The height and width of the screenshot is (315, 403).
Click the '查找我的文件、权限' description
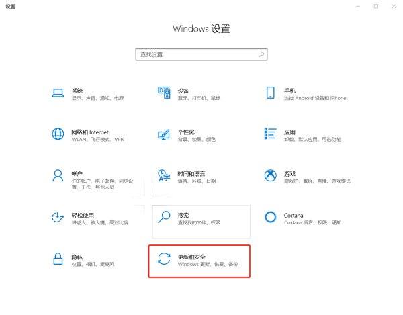tap(199, 222)
